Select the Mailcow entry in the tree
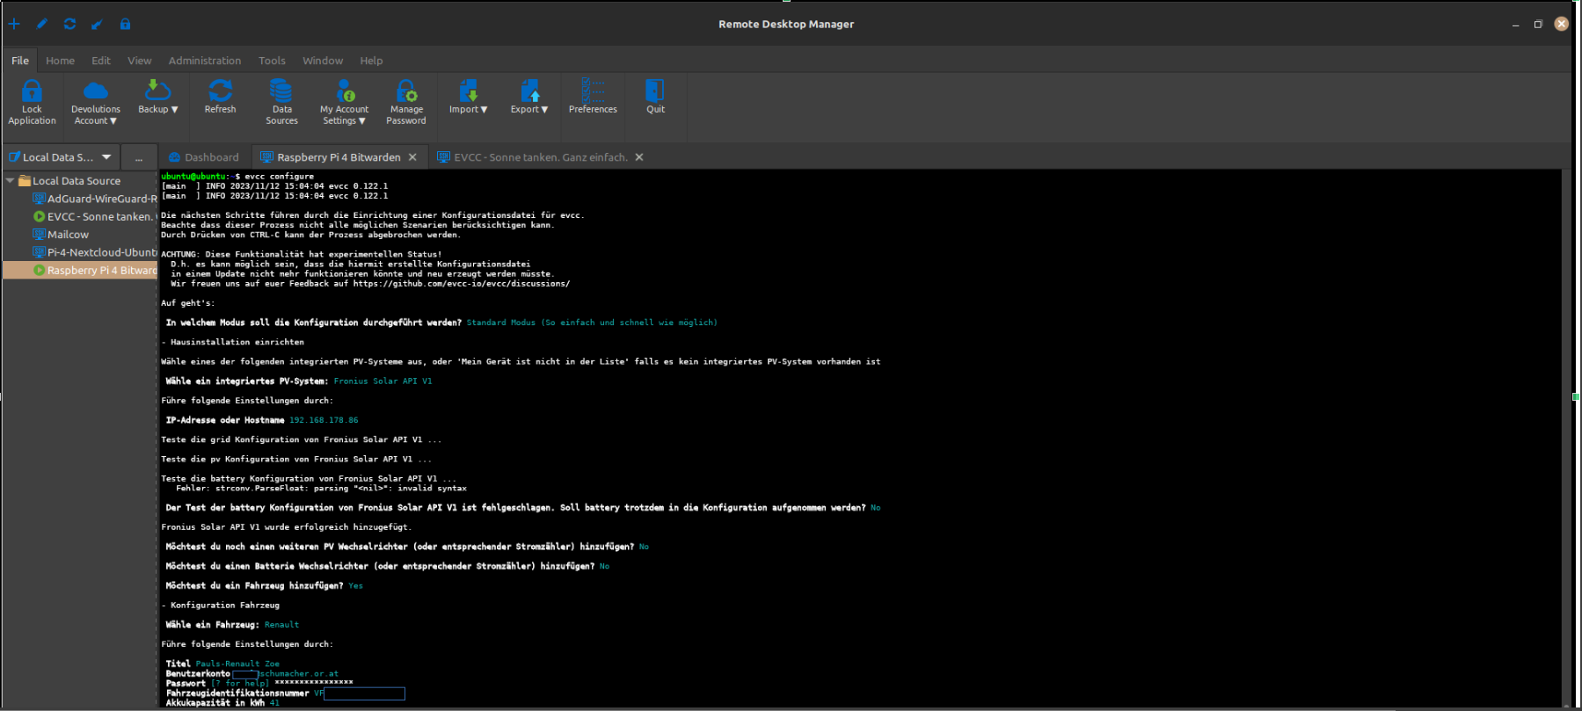Image resolution: width=1582 pixels, height=711 pixels. tap(68, 235)
